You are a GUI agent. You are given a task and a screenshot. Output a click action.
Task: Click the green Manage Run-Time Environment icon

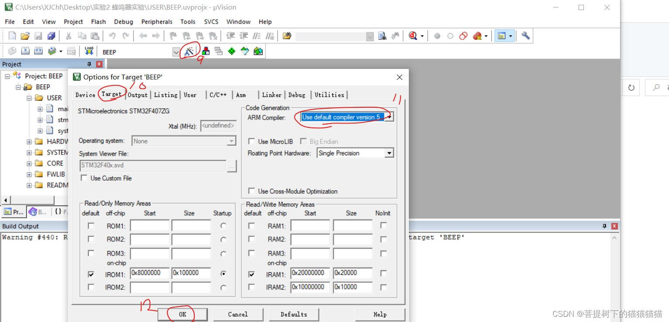[231, 51]
